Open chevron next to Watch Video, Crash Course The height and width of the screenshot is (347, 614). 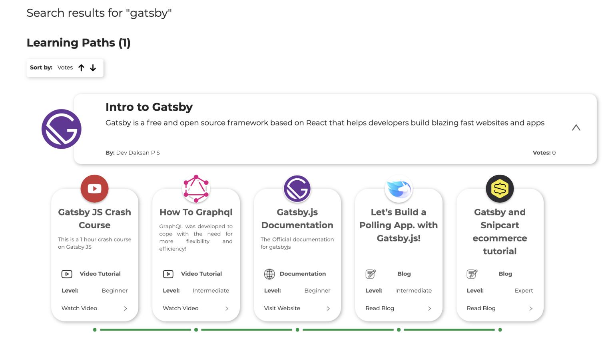[126, 309]
